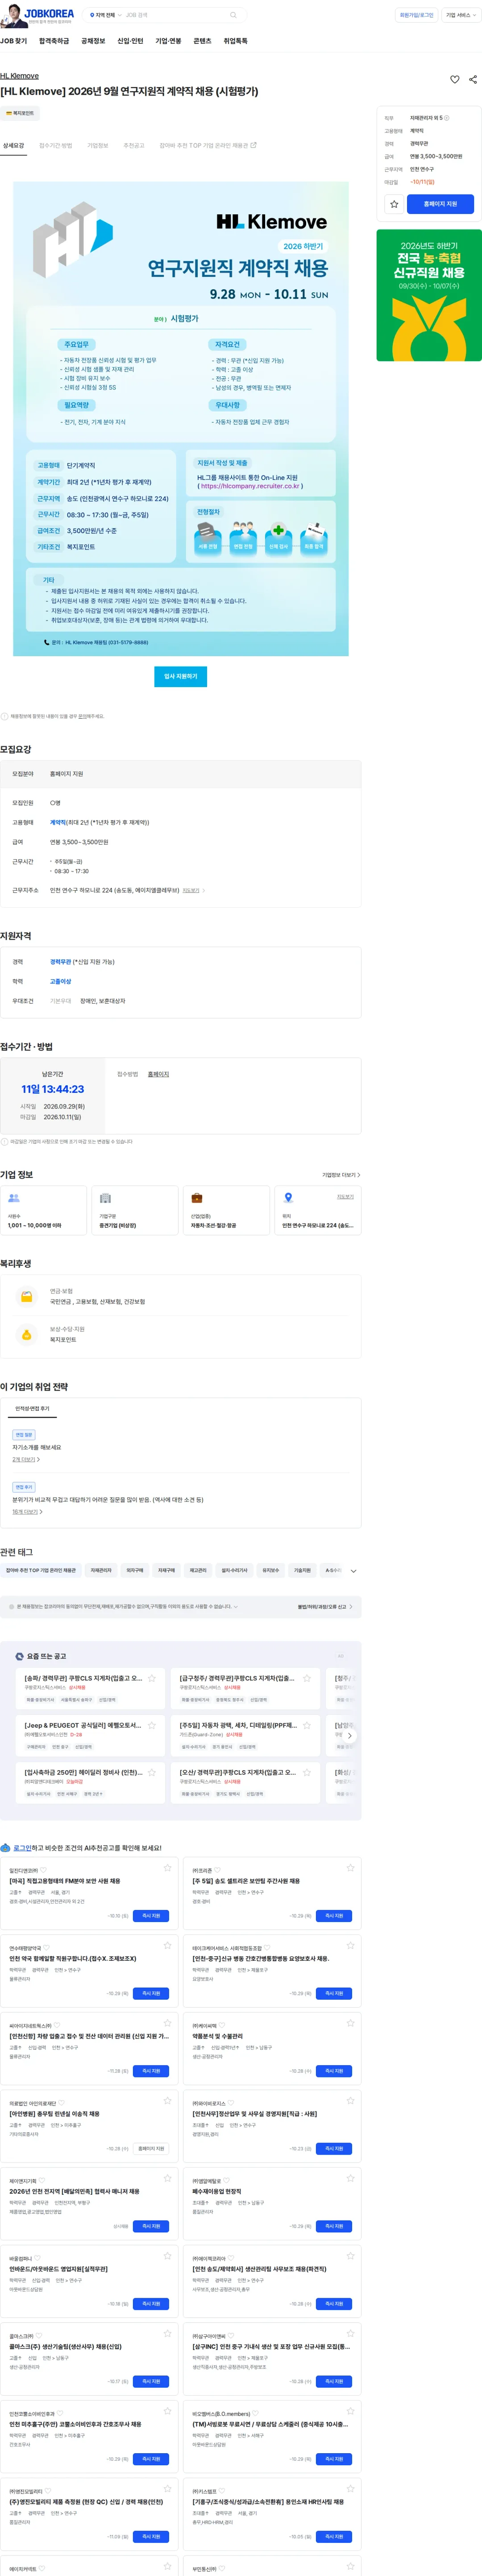The image size is (482, 2576).
Task: Open the JOB 찾기 menu
Action: pos(14,41)
